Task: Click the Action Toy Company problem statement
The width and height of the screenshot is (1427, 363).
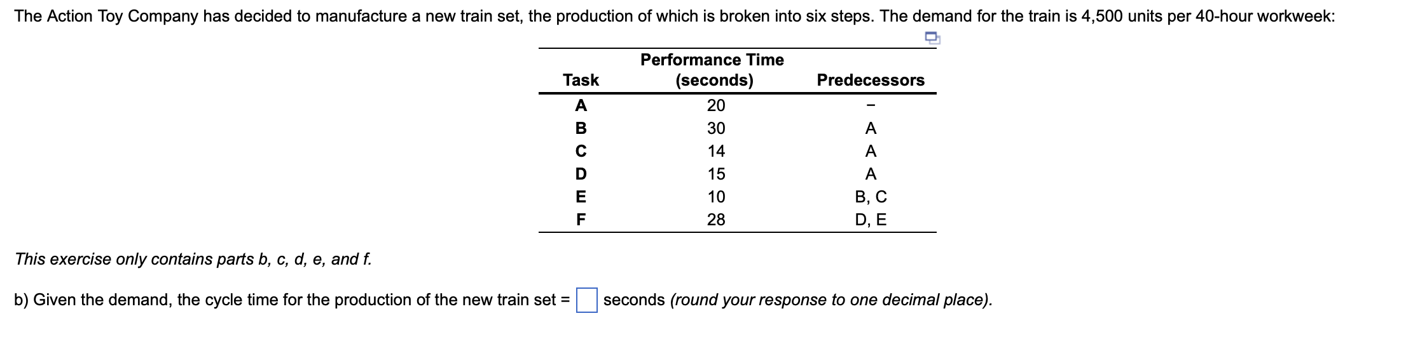Action: pos(674,16)
